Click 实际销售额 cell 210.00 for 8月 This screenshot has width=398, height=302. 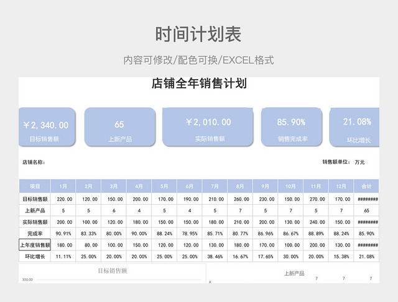pyautogui.click(x=240, y=222)
